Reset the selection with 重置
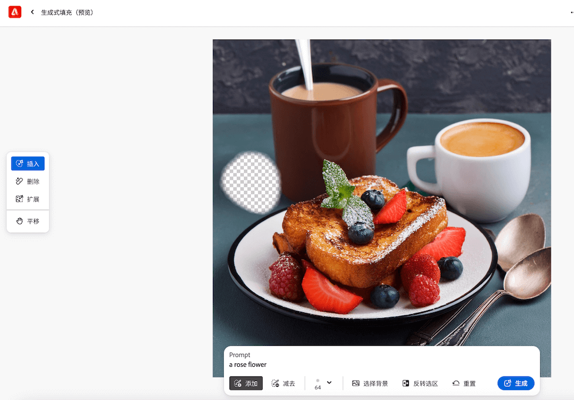Image resolution: width=574 pixels, height=400 pixels. pyautogui.click(x=464, y=383)
